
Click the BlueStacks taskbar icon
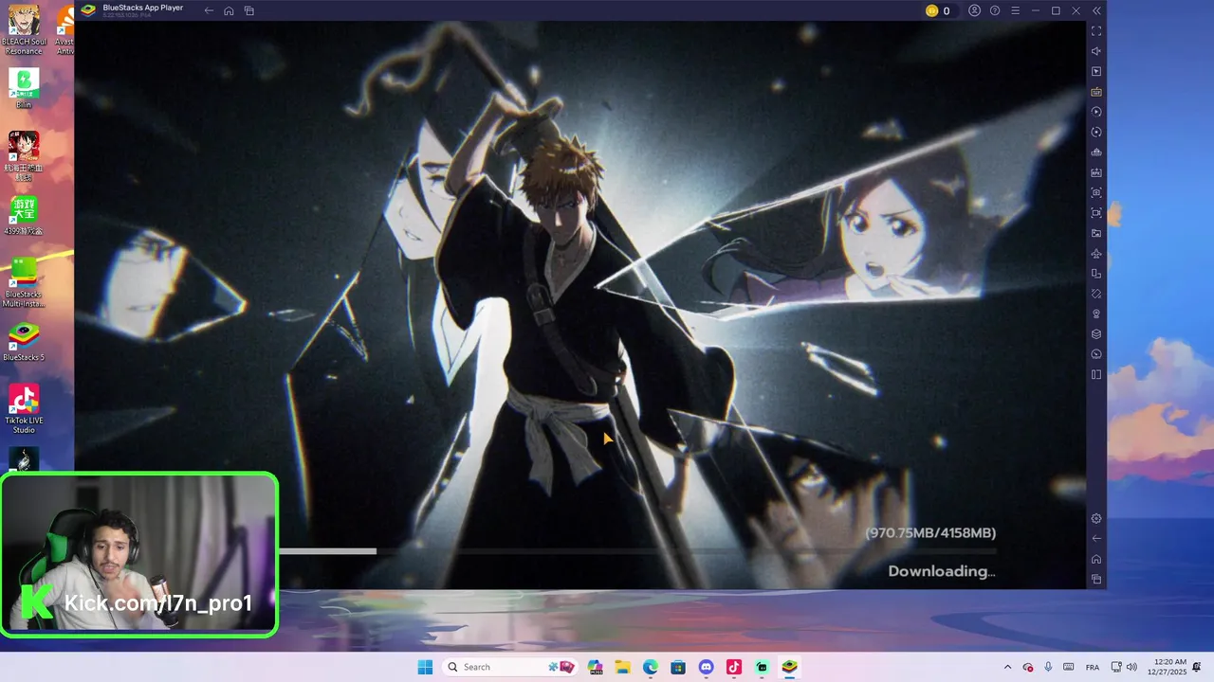click(789, 667)
